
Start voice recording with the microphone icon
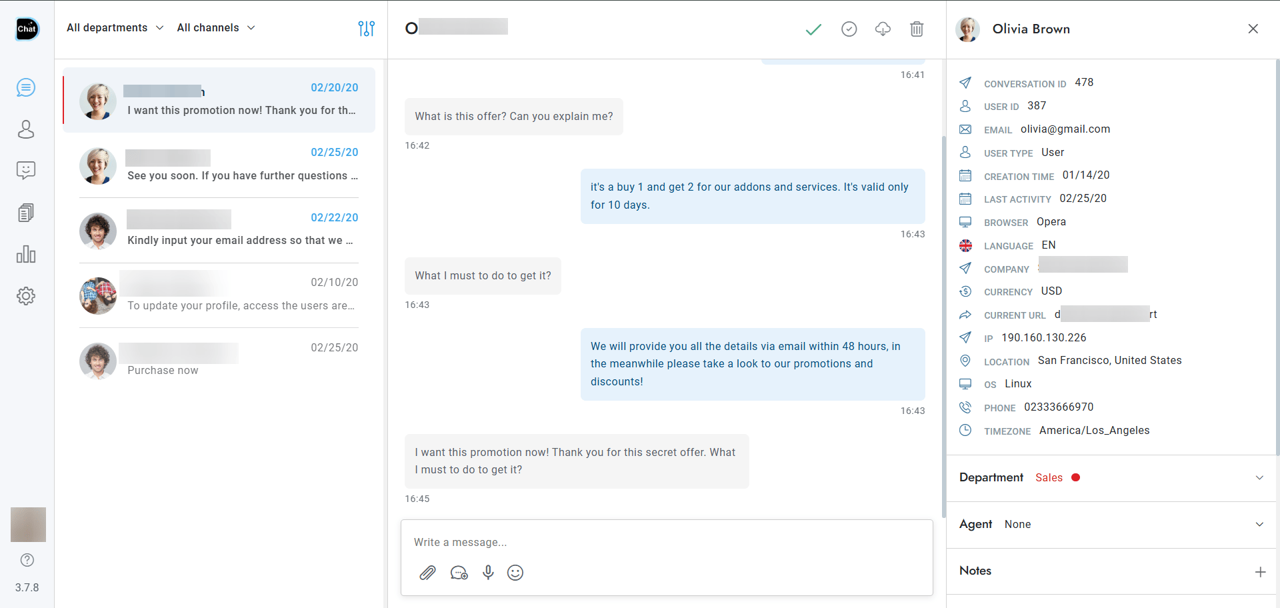click(489, 573)
